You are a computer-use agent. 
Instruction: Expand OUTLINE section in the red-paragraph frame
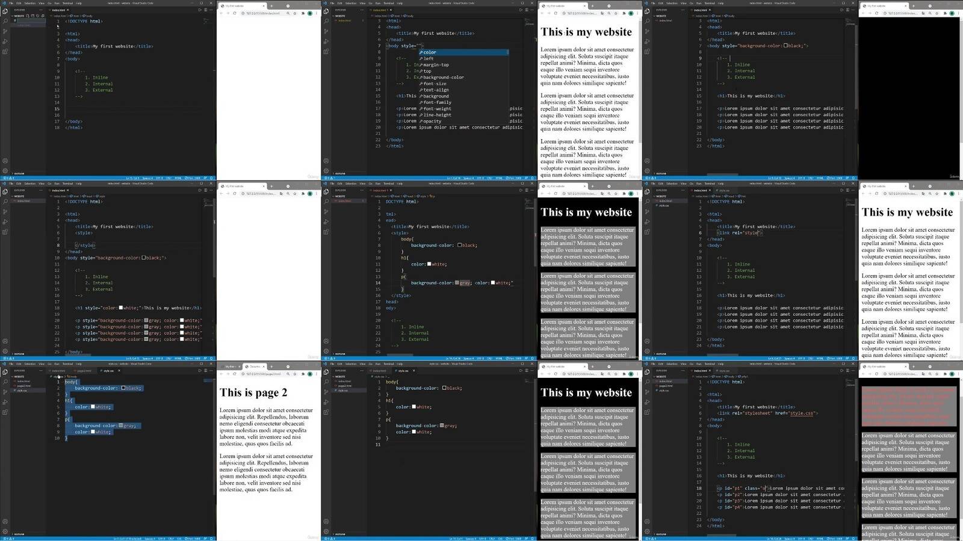661,534
